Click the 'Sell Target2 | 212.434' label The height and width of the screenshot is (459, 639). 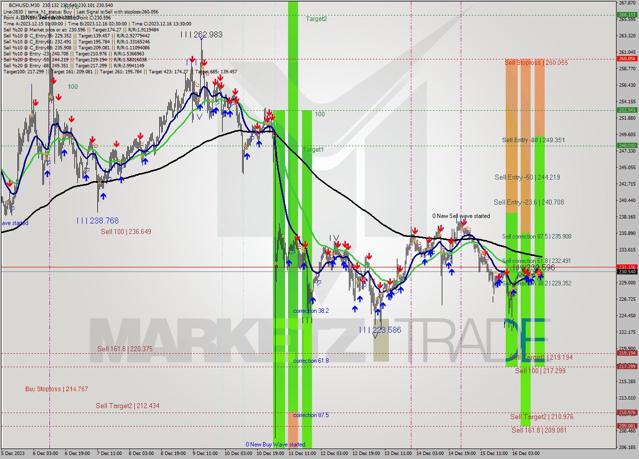click(x=128, y=406)
